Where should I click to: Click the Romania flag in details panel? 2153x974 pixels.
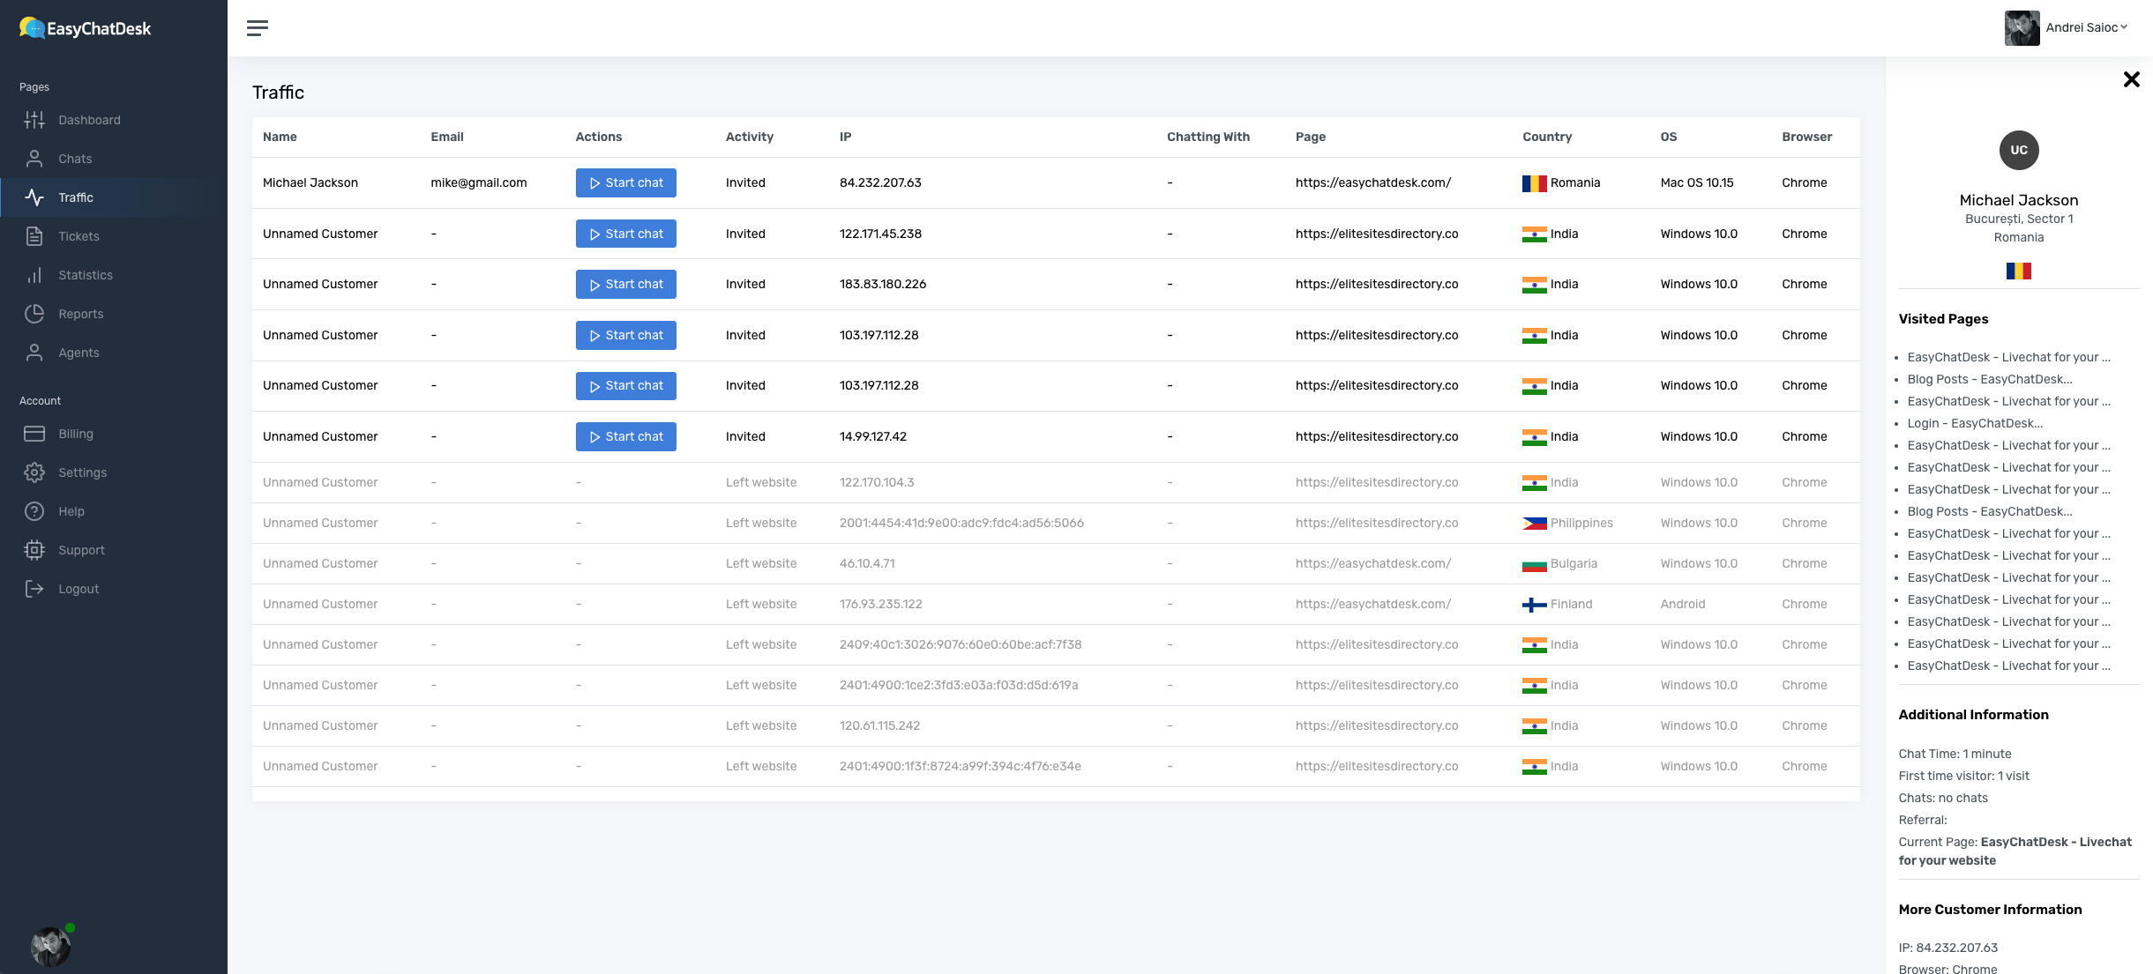(x=2018, y=271)
